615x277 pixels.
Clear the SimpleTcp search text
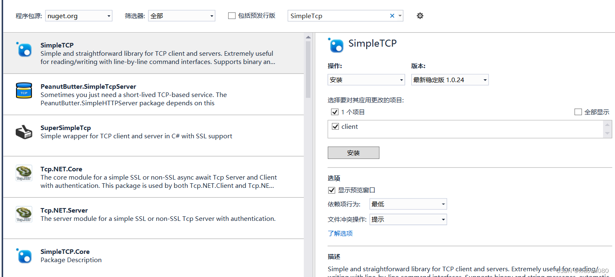(392, 16)
